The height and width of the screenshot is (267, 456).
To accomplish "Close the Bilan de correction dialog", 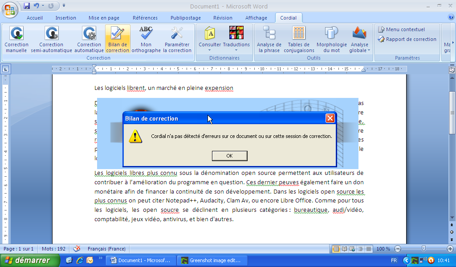I will [330, 118].
